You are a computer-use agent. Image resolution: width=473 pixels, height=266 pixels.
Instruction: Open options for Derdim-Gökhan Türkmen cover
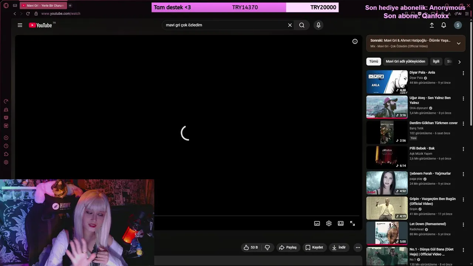point(463,124)
